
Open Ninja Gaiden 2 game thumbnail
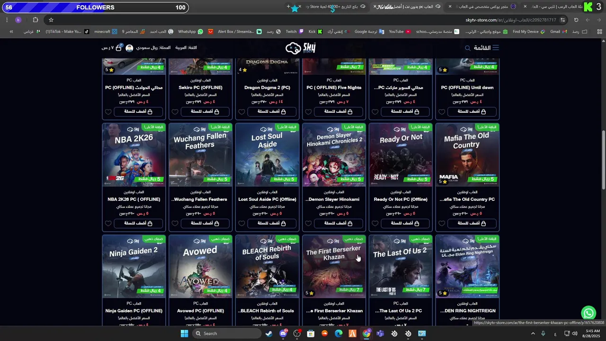coord(134,267)
